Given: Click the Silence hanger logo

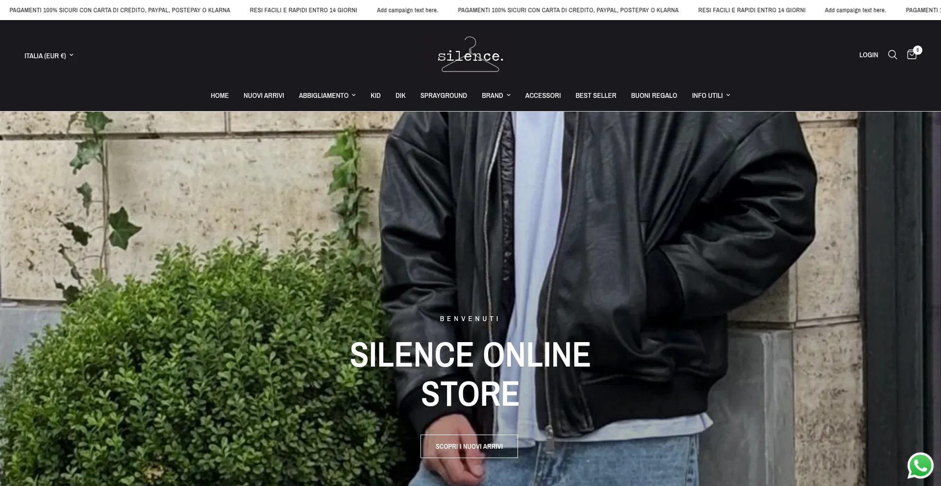Looking at the screenshot, I should coord(470,54).
